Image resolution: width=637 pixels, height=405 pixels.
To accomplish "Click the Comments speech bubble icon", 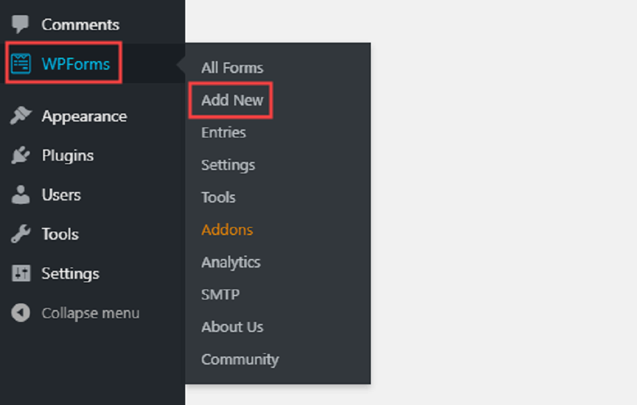I will [20, 24].
